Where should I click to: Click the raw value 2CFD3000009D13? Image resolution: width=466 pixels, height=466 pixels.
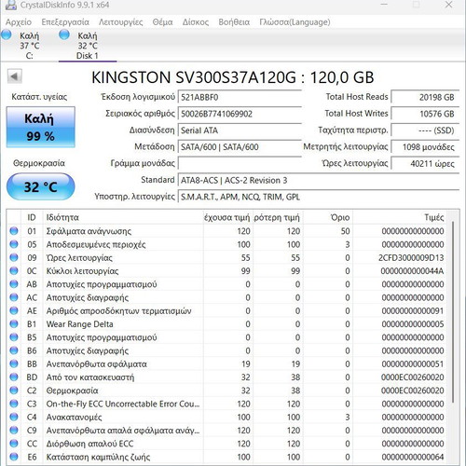411,258
